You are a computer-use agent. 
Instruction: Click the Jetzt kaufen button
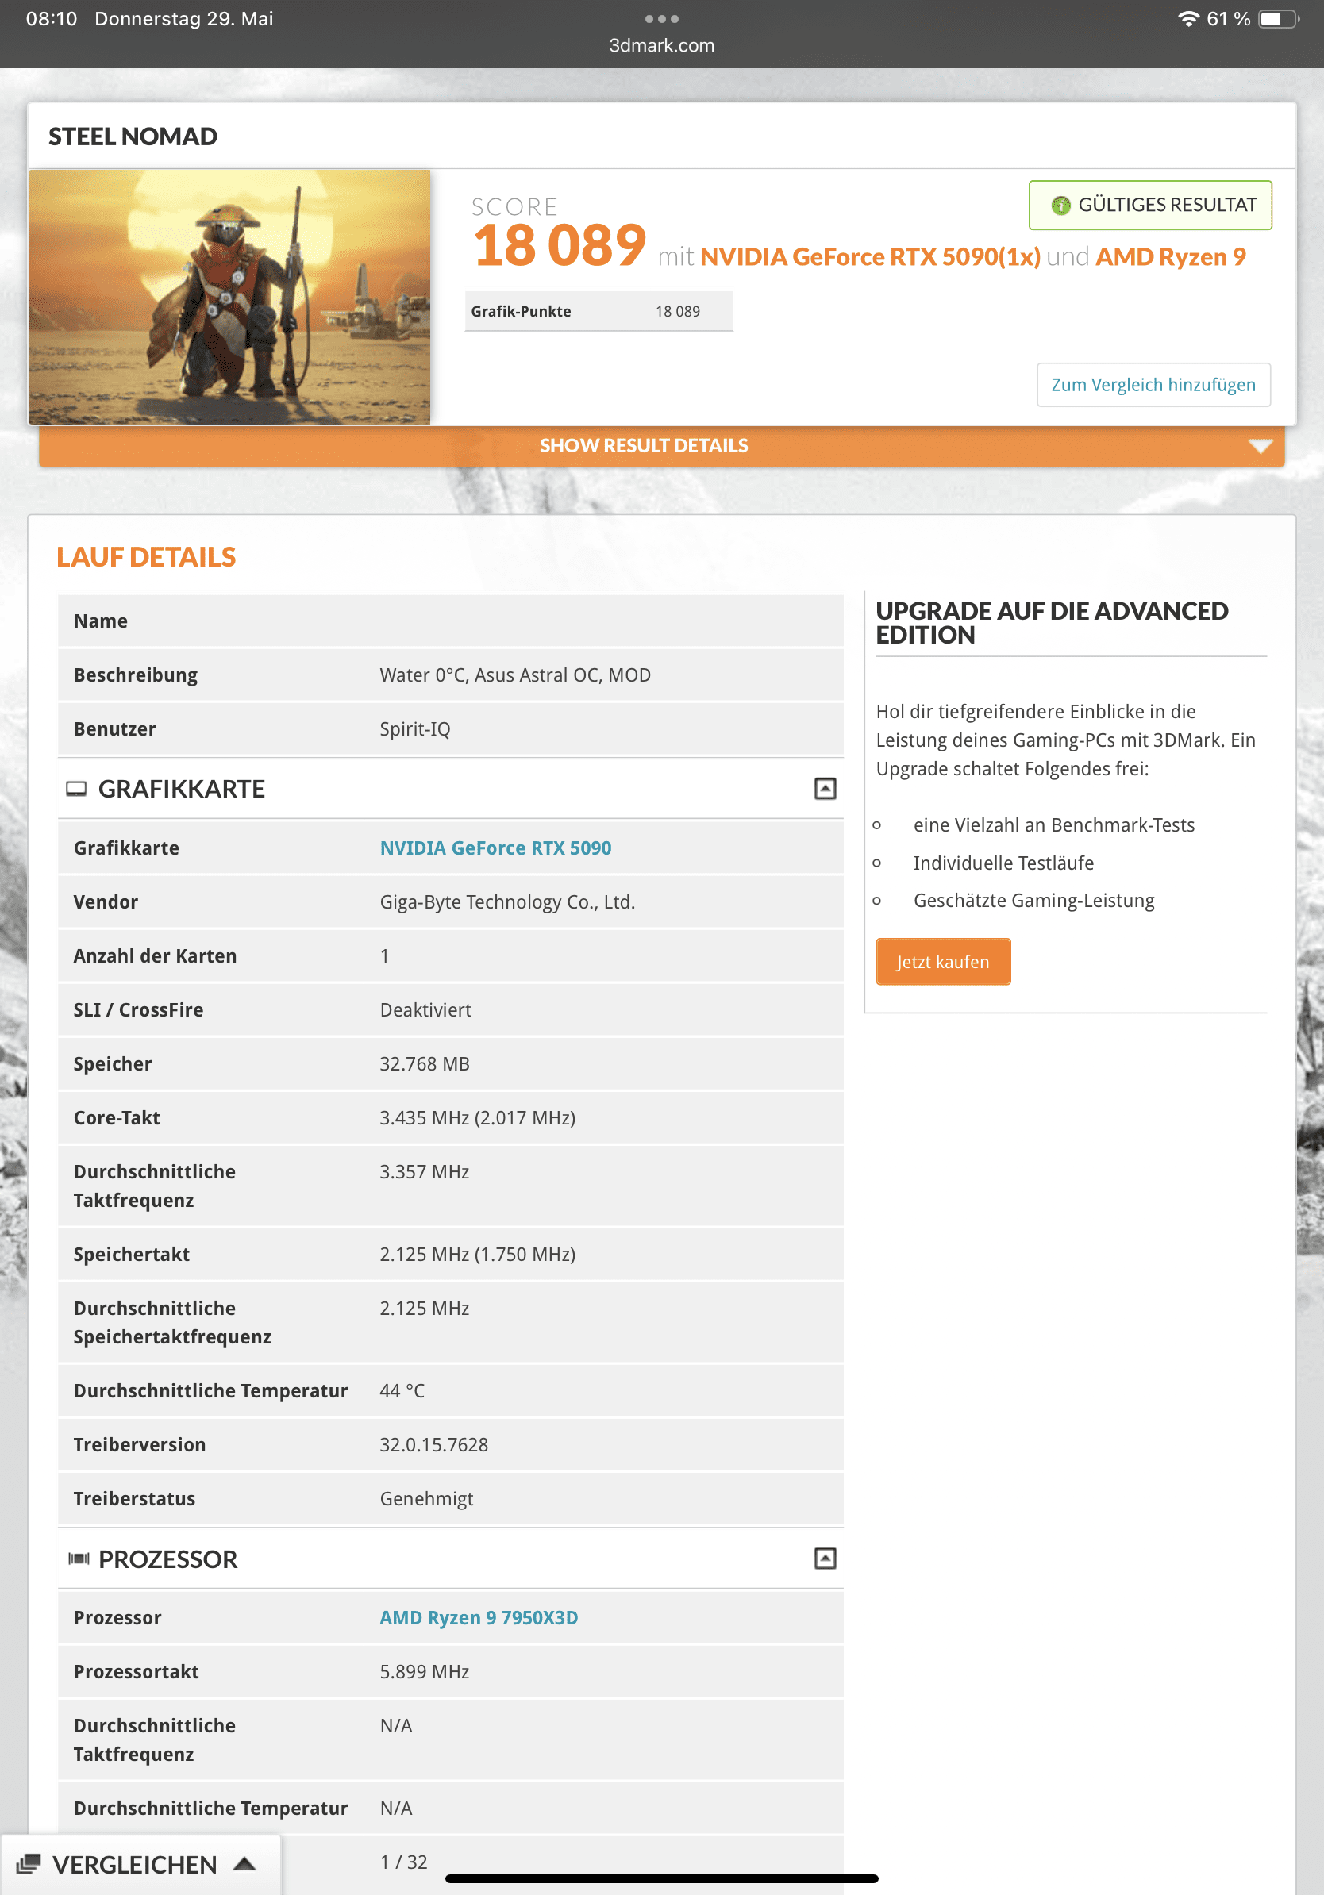(x=943, y=962)
